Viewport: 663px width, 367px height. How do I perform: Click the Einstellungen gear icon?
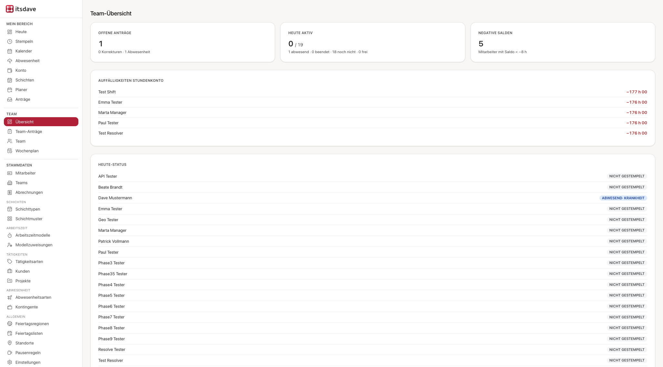point(10,362)
